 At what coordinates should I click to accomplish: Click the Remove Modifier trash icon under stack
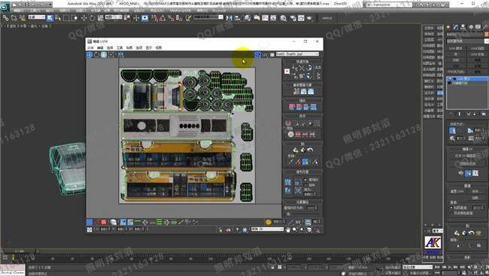(475, 114)
